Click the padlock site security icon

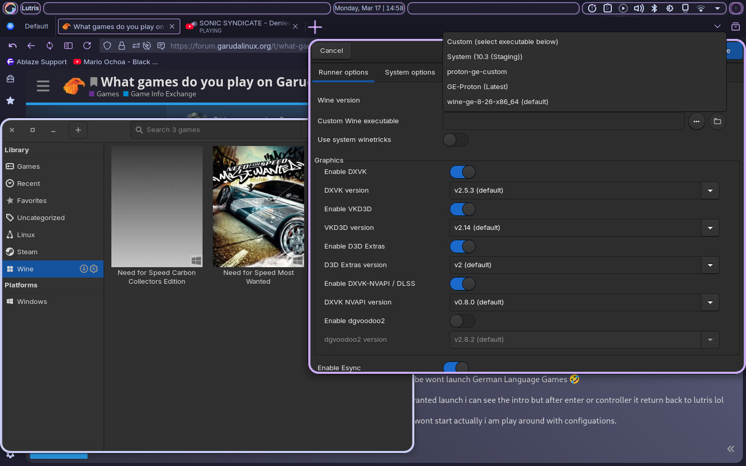(122, 46)
